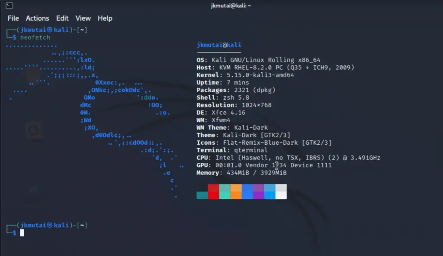Open the File menu
443x256 pixels.
coord(13,18)
